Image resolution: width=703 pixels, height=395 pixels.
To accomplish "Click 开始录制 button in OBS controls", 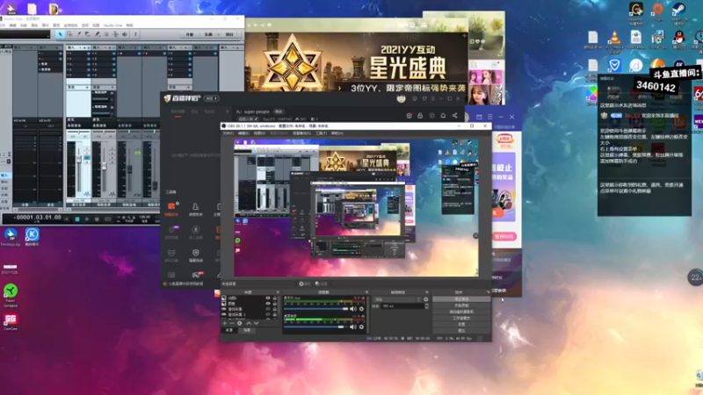I will (x=461, y=305).
